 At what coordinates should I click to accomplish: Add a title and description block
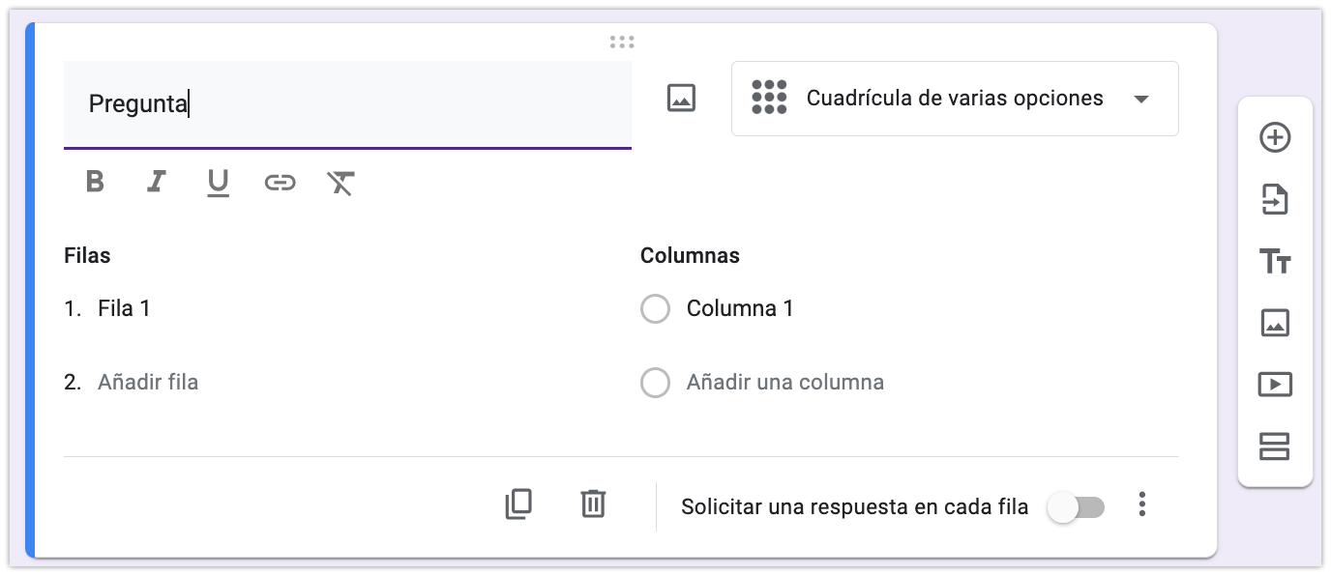pos(1275,261)
